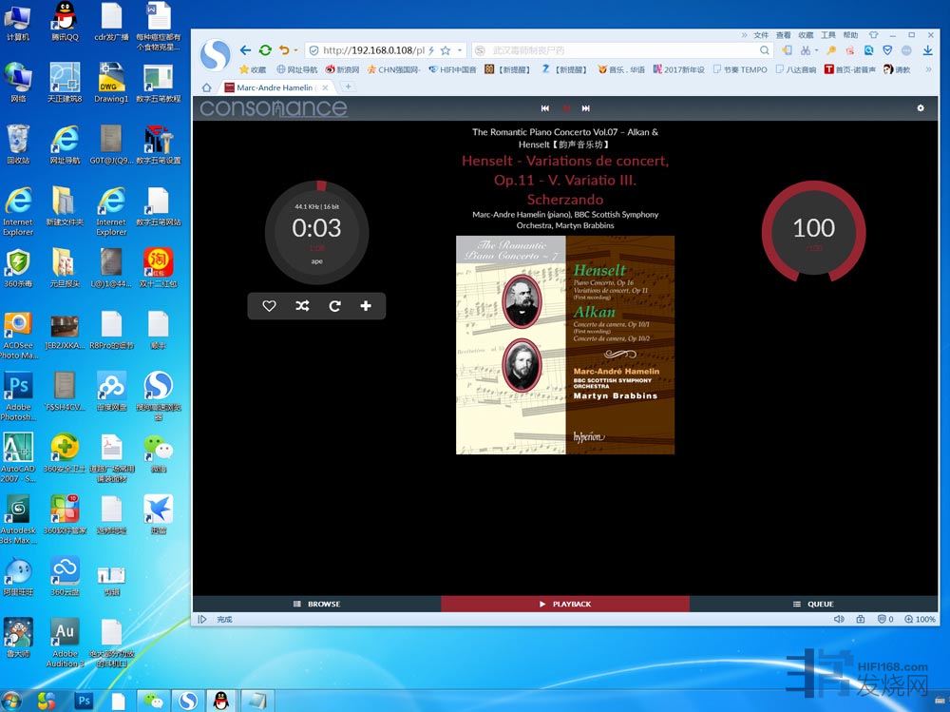Click the volume knob showing 100
950x712 pixels.
pos(813,229)
